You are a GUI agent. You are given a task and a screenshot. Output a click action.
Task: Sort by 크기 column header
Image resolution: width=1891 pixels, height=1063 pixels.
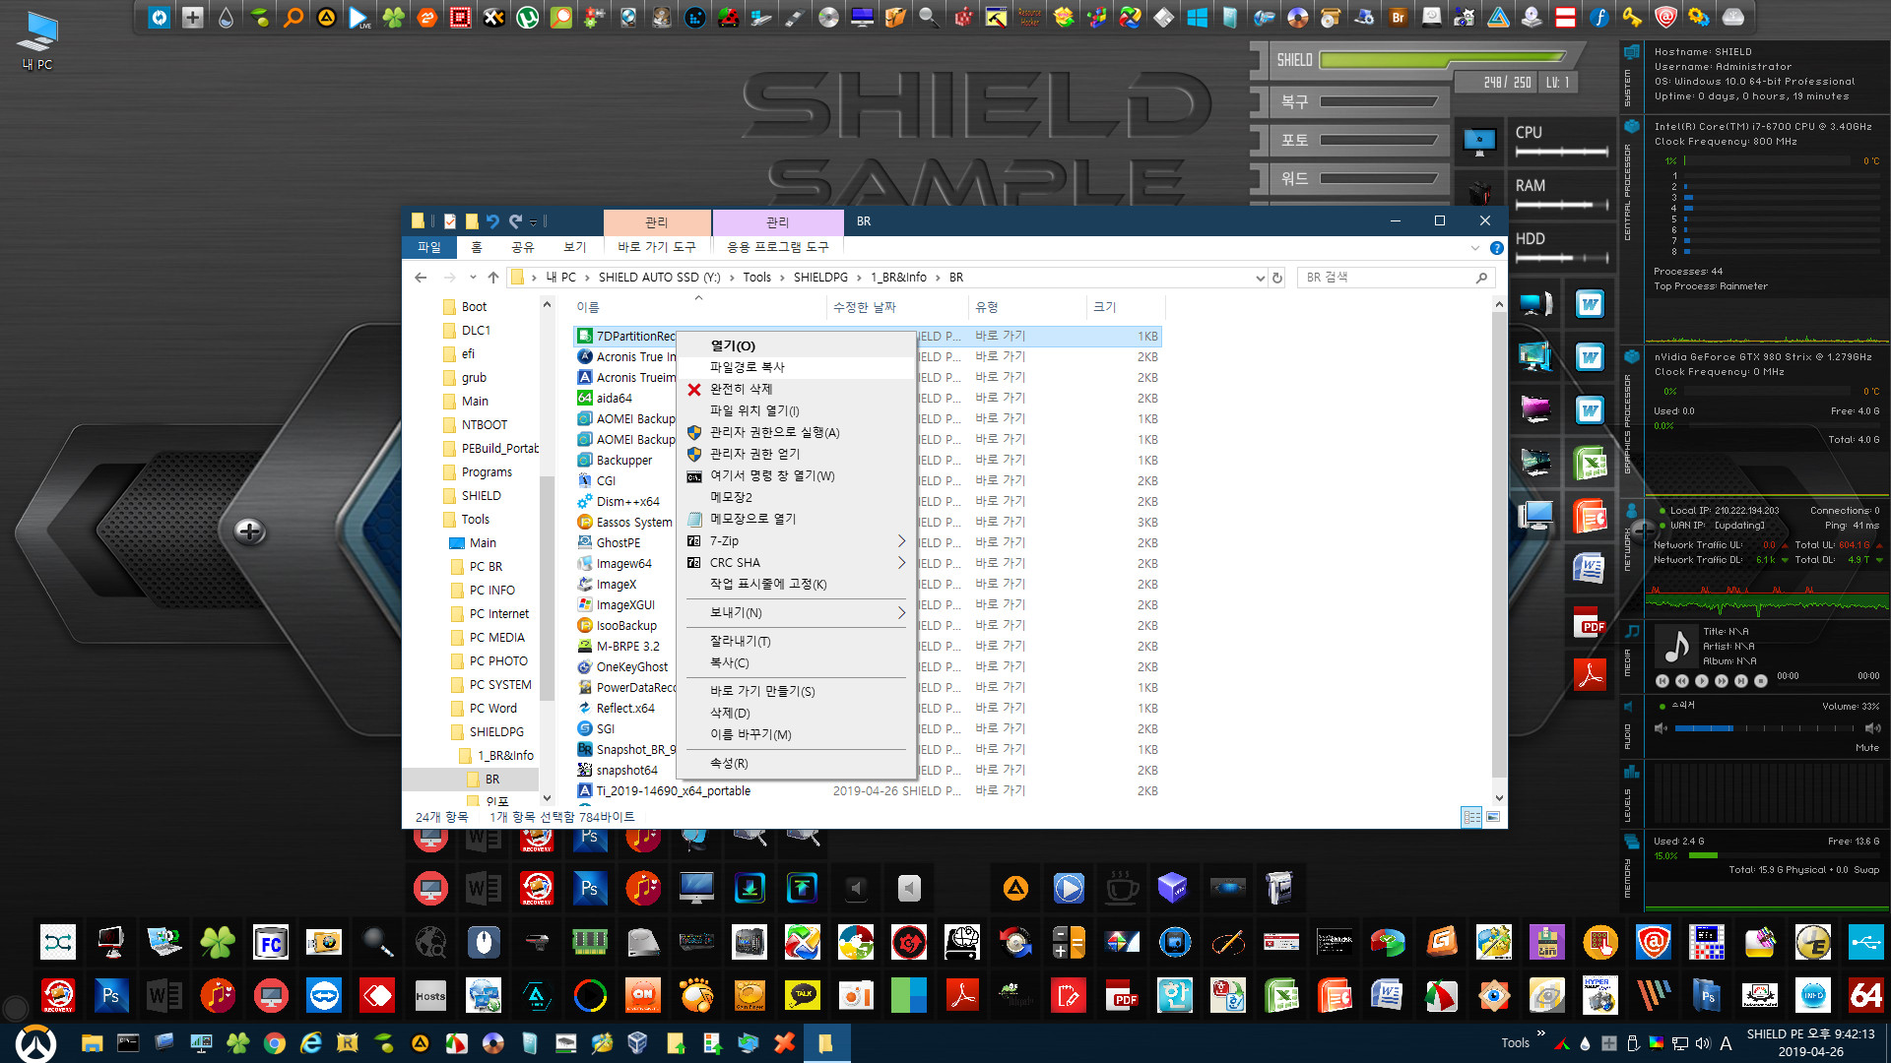(1126, 307)
